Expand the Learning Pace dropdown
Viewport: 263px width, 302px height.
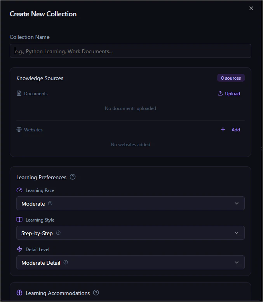point(237,203)
